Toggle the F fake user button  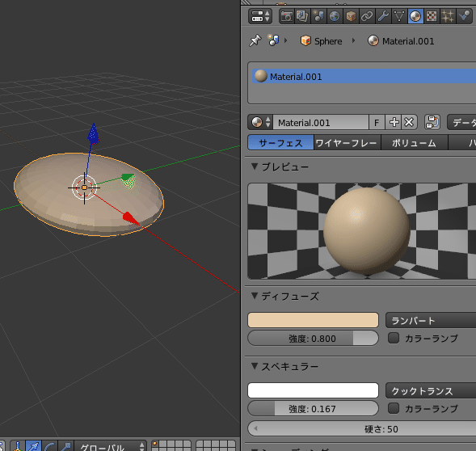pos(377,122)
